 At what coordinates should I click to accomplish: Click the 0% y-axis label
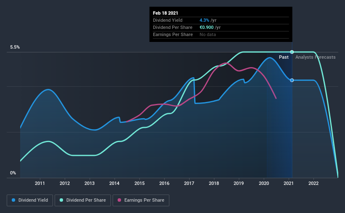(13, 173)
